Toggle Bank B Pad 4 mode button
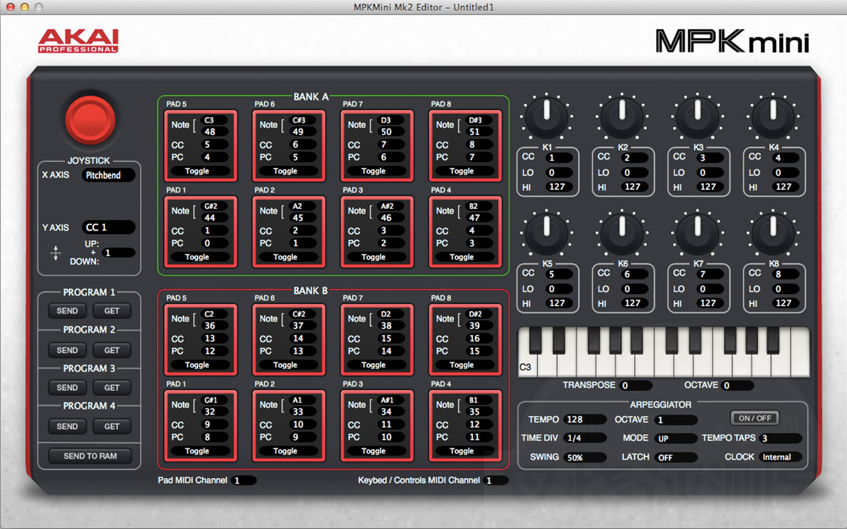The image size is (847, 529). tap(462, 451)
